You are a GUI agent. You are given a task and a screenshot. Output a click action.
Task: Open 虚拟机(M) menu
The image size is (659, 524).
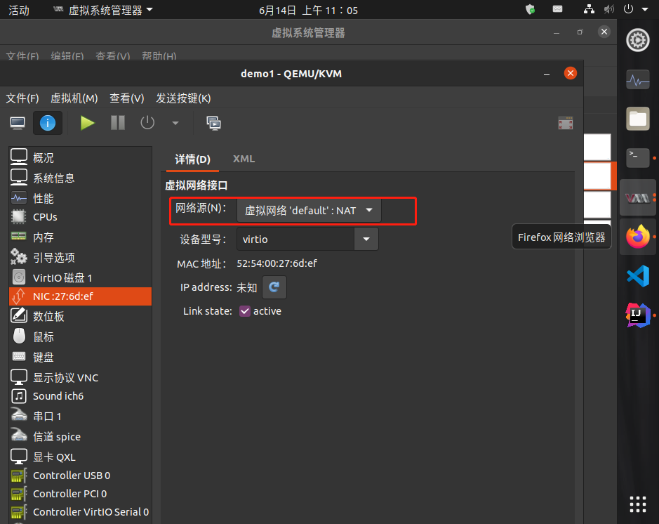coord(74,98)
